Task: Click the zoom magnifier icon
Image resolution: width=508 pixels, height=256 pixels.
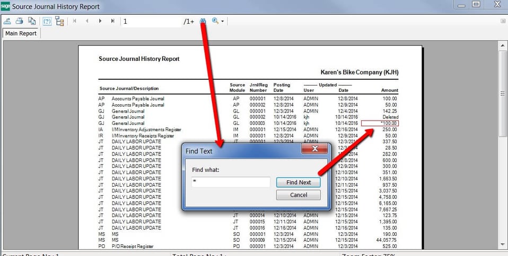Action: point(215,21)
